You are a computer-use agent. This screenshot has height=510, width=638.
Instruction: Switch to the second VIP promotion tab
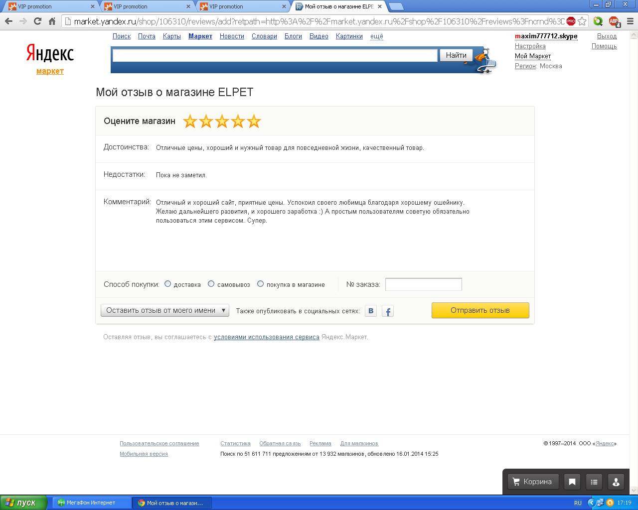pos(147,6)
